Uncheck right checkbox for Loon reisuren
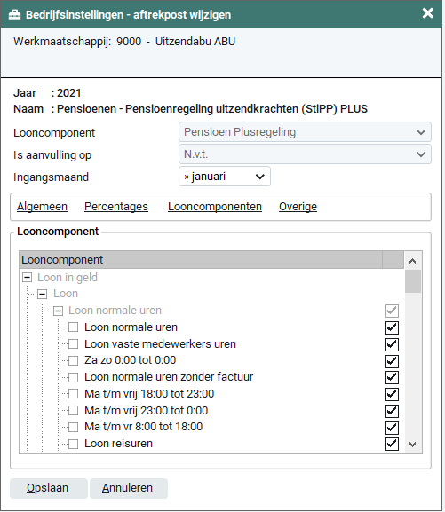445x512 pixels. [392, 444]
